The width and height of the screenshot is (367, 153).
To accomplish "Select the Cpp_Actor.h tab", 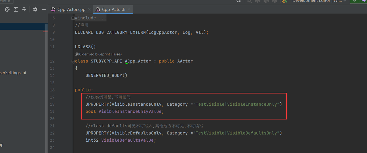I will 113,10.
